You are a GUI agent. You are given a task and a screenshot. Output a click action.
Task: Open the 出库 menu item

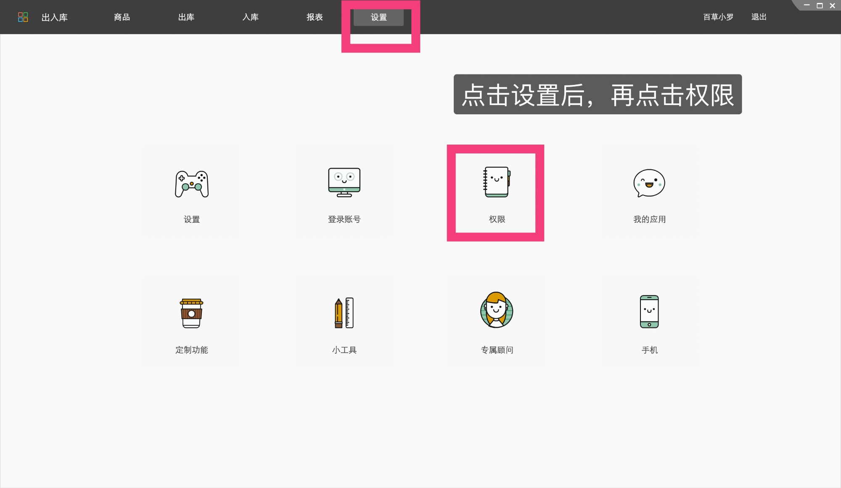[186, 17]
